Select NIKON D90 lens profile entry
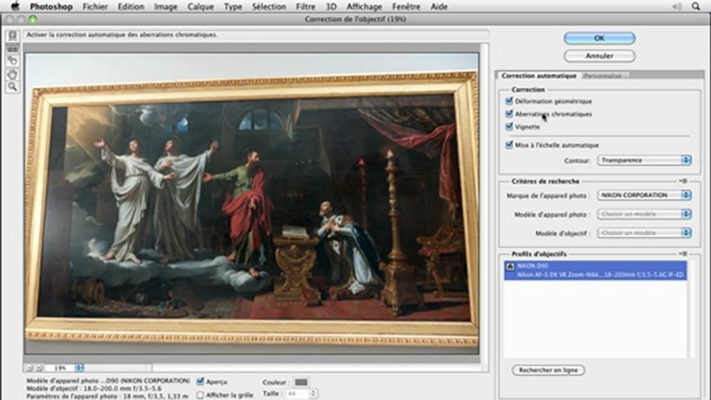Screen dimensions: 711x400 pos(595,271)
